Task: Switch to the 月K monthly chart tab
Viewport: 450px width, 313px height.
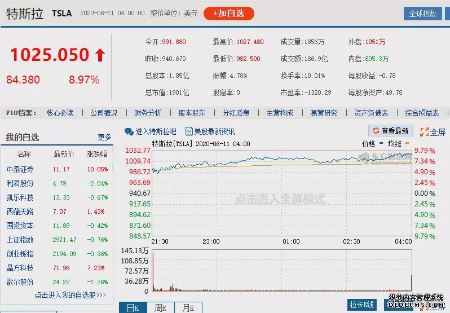Action: (188, 308)
